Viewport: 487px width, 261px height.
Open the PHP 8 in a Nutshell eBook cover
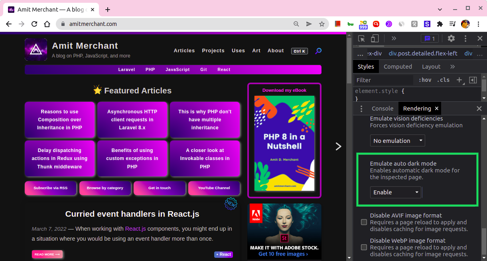(x=284, y=143)
